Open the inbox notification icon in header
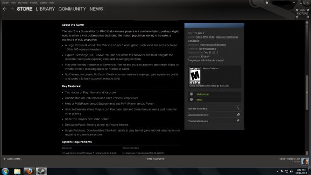The width and height of the screenshot is (311, 175). point(267,3)
